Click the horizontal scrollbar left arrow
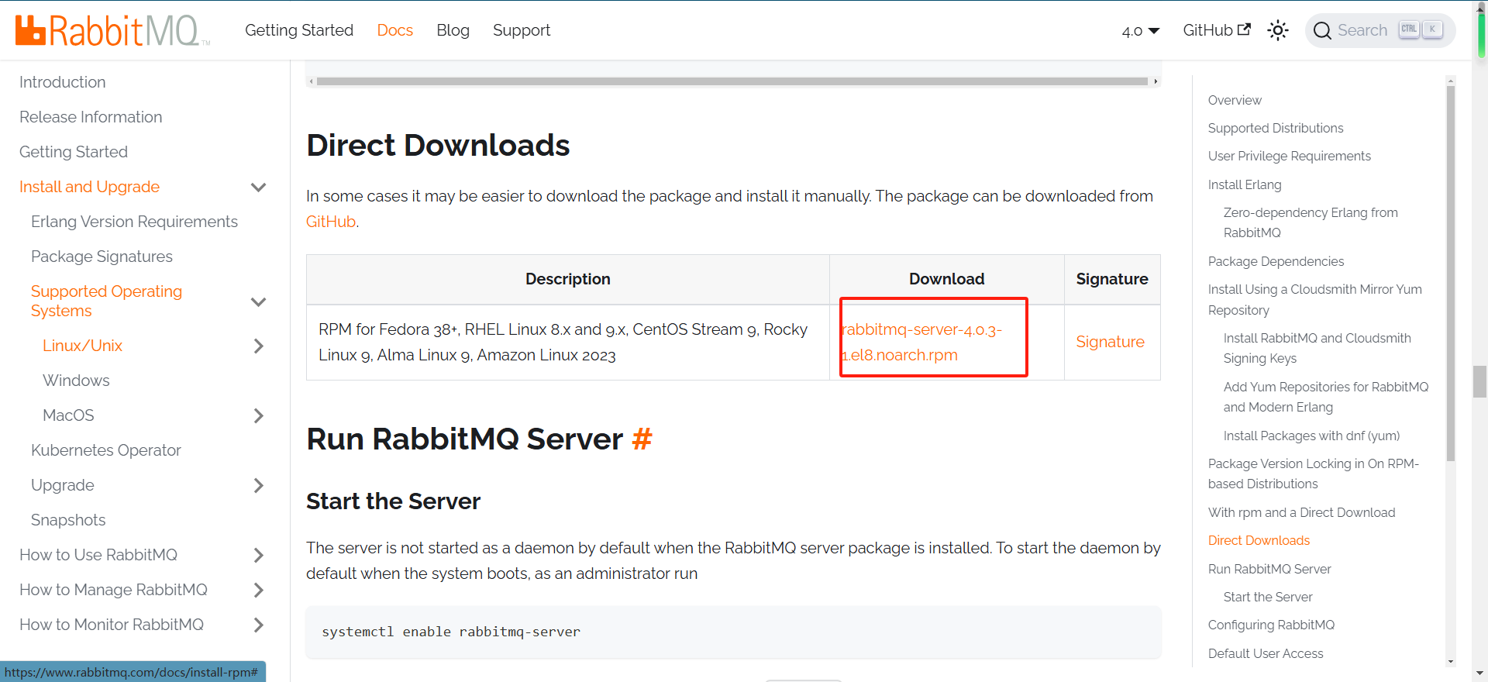This screenshot has height=682, width=1488. pyautogui.click(x=311, y=81)
